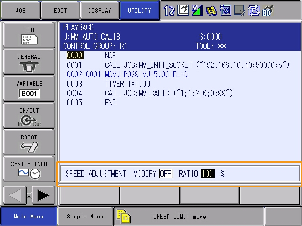Go to previous menu page arrow

tap(15, 195)
